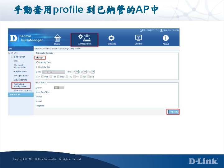The width and height of the screenshot is (224, 168).
Task: Select the Site header in sidebar
Action: click(x=21, y=49)
